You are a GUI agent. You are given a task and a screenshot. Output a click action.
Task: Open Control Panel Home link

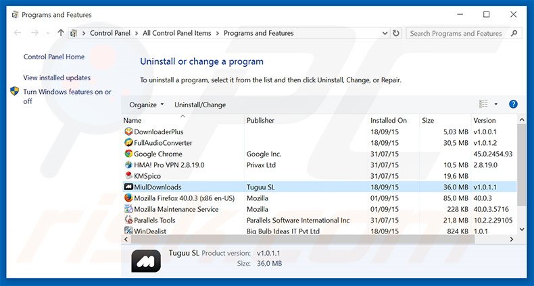54,57
